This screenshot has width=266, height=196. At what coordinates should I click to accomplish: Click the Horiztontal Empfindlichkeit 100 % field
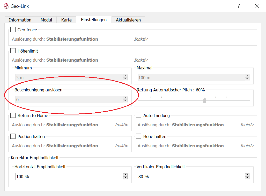click(69, 177)
